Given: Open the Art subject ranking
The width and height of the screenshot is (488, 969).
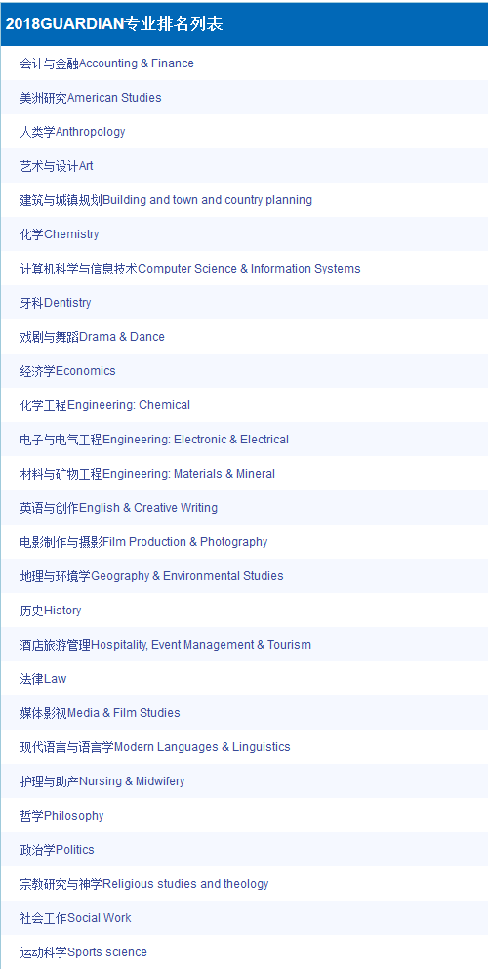Looking at the screenshot, I should 57,166.
